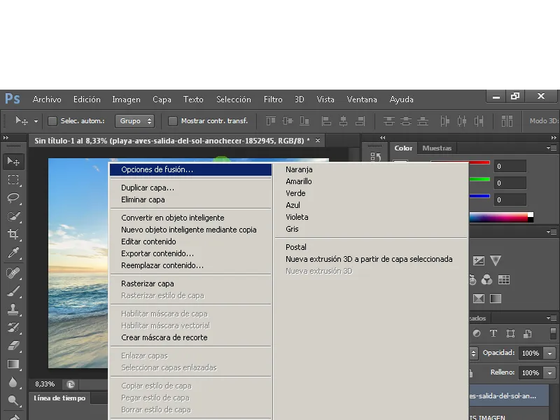560x420 pixels.
Task: Choose Crear máscara de recorte
Action: tap(190, 337)
